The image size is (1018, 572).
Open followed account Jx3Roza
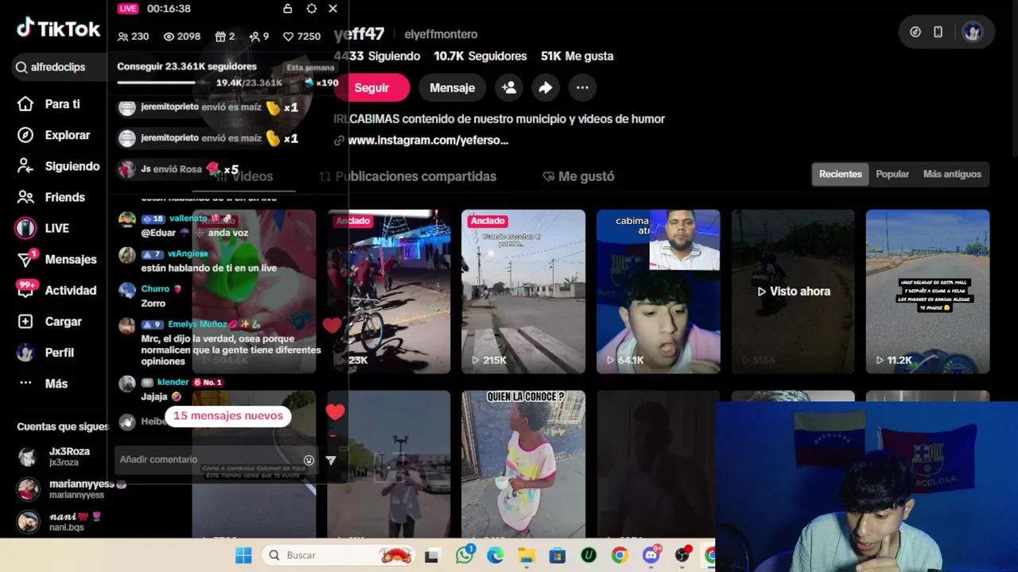[x=56, y=457]
